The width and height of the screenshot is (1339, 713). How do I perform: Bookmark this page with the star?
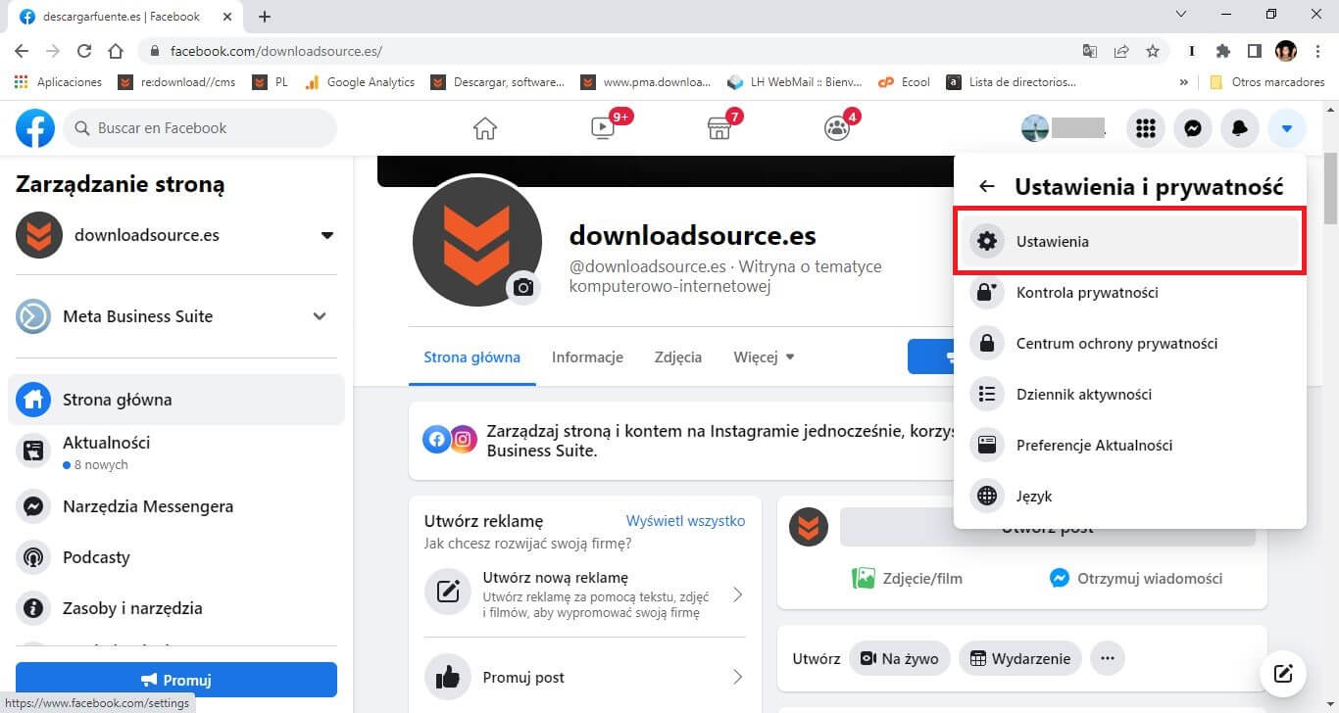(x=1153, y=51)
